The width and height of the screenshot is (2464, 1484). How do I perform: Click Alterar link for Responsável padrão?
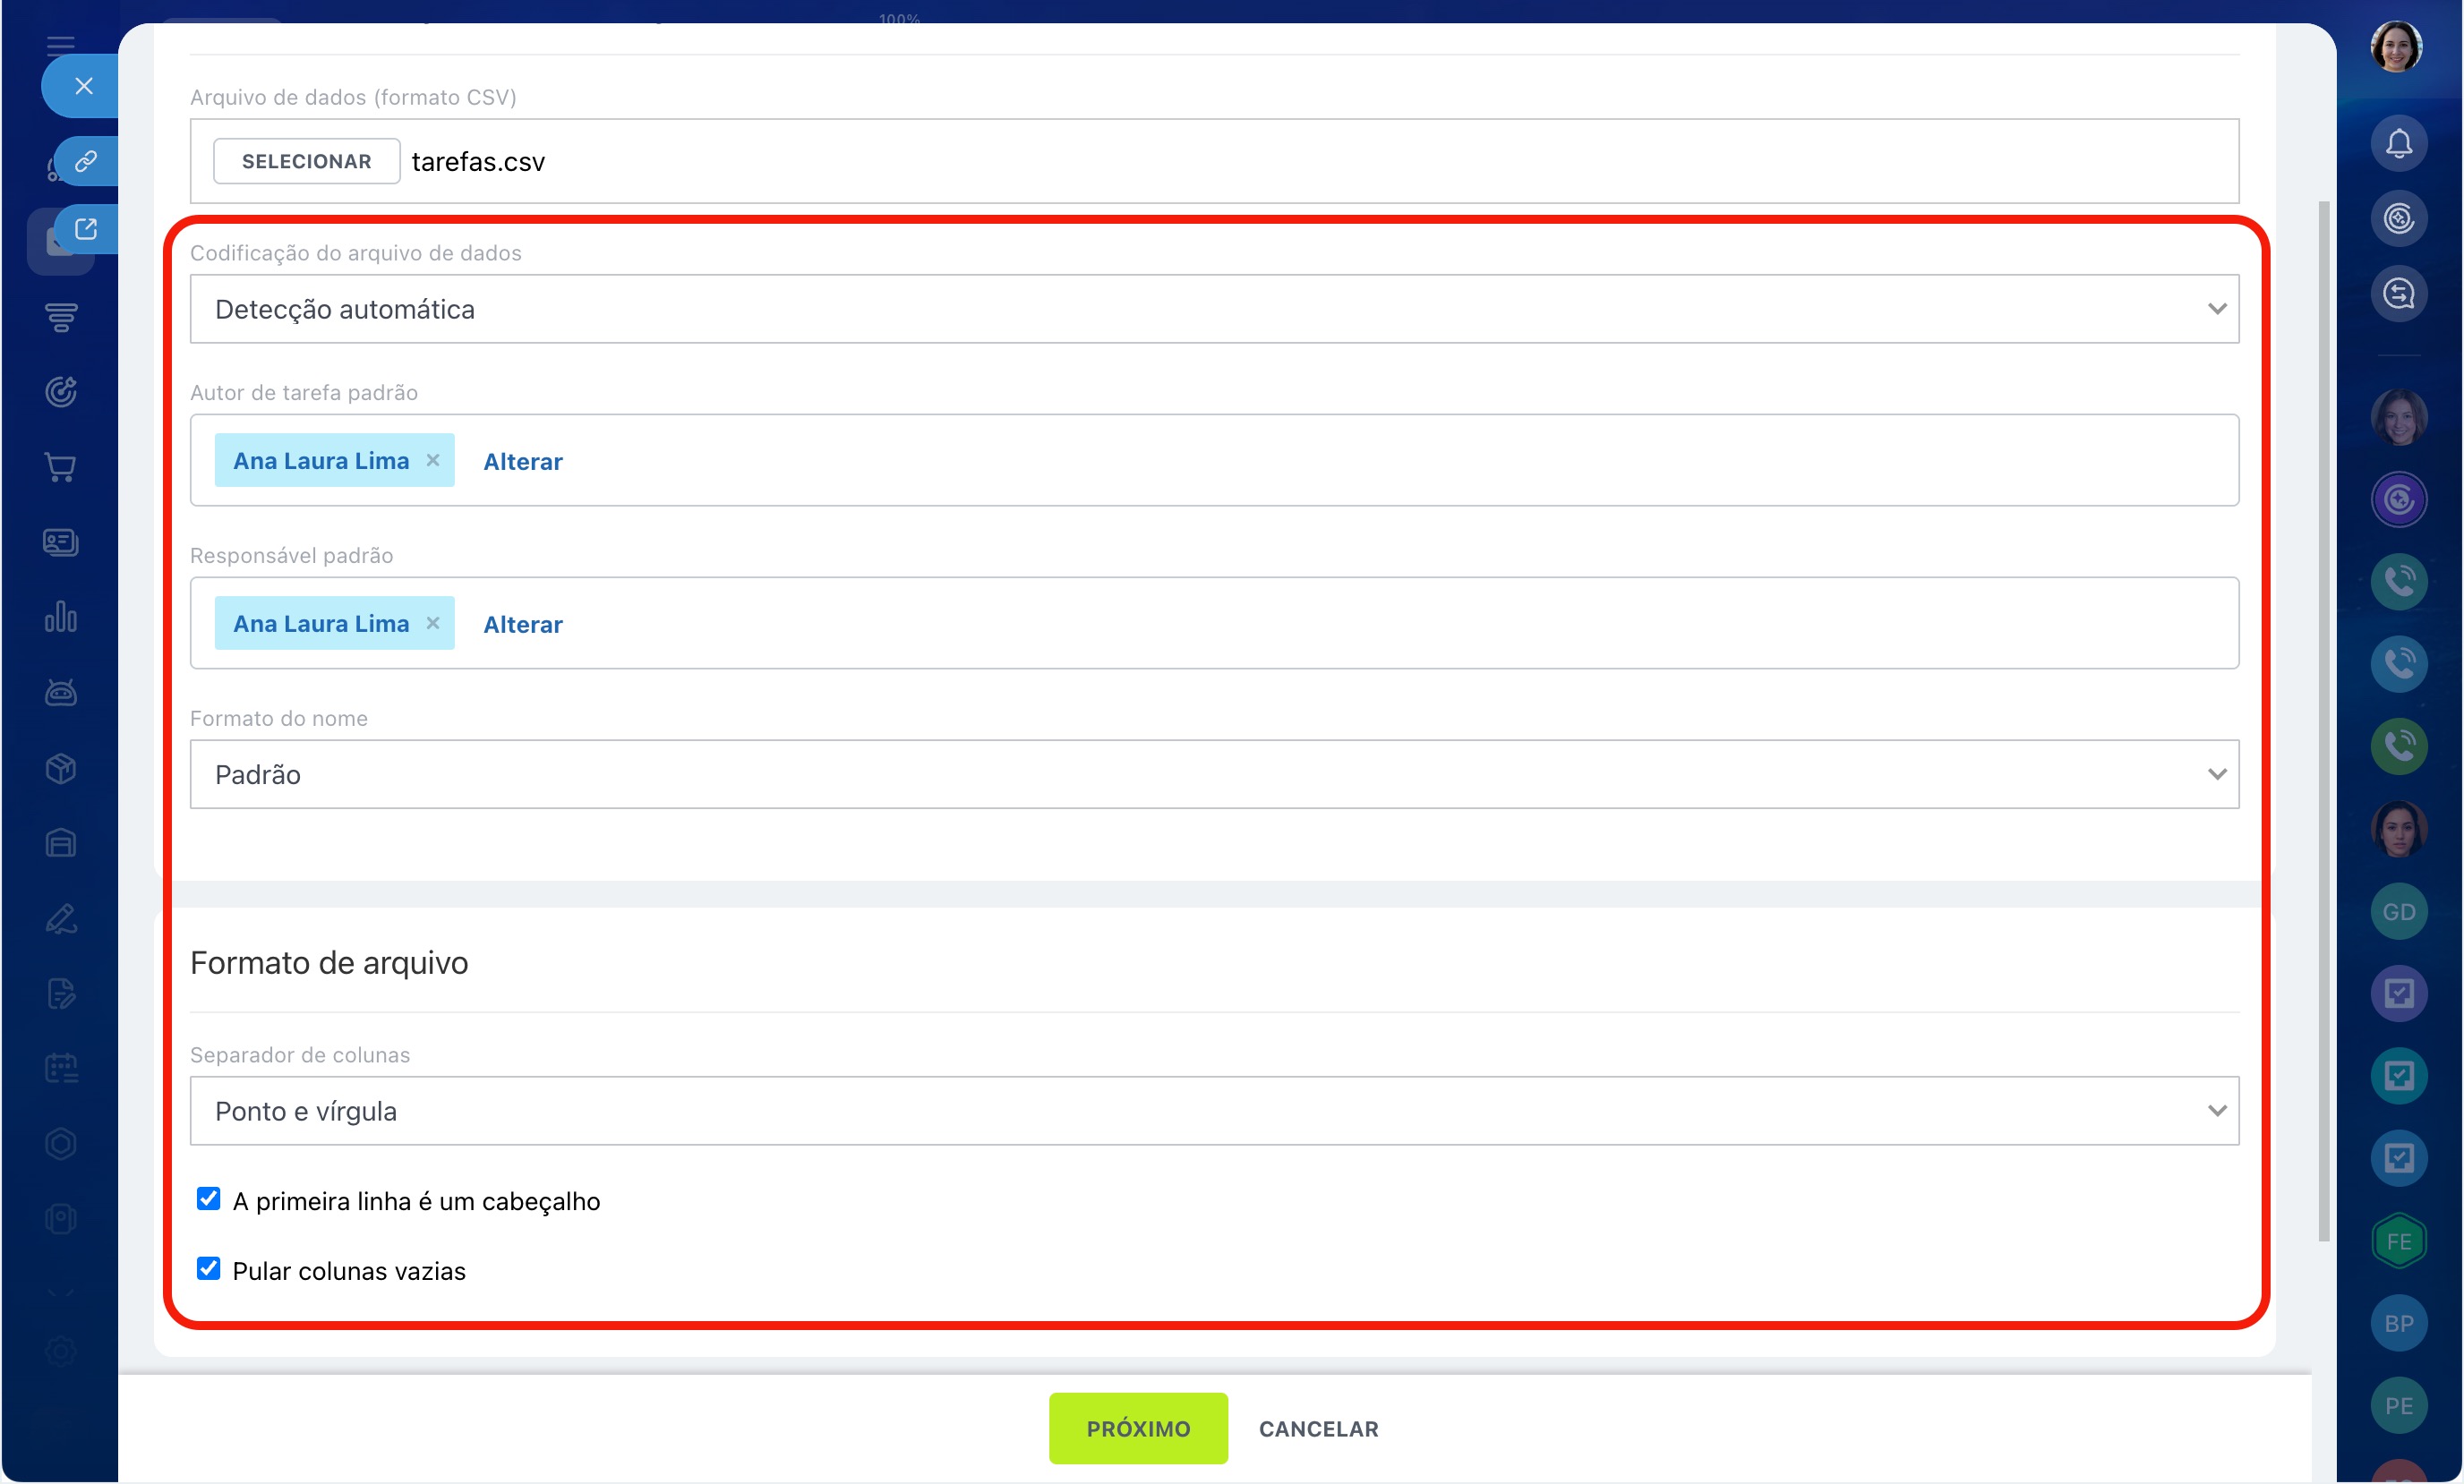(523, 624)
